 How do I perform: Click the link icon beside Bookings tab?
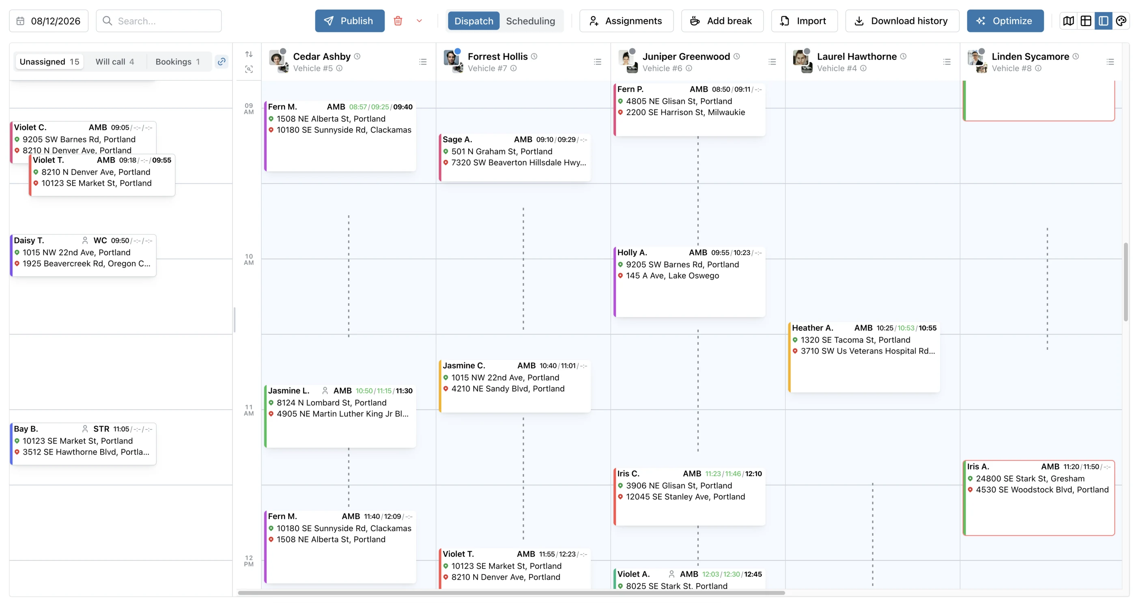point(222,61)
